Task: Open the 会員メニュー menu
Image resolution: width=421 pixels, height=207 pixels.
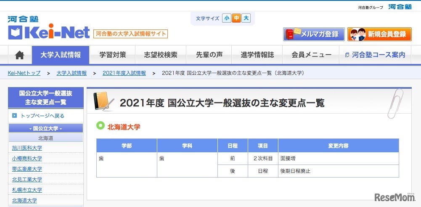Action: pyautogui.click(x=311, y=55)
